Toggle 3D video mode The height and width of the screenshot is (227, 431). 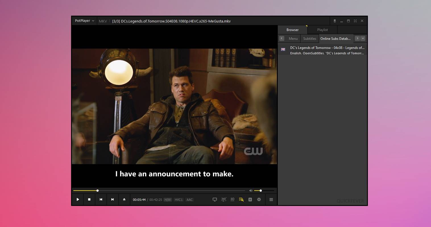point(232,199)
